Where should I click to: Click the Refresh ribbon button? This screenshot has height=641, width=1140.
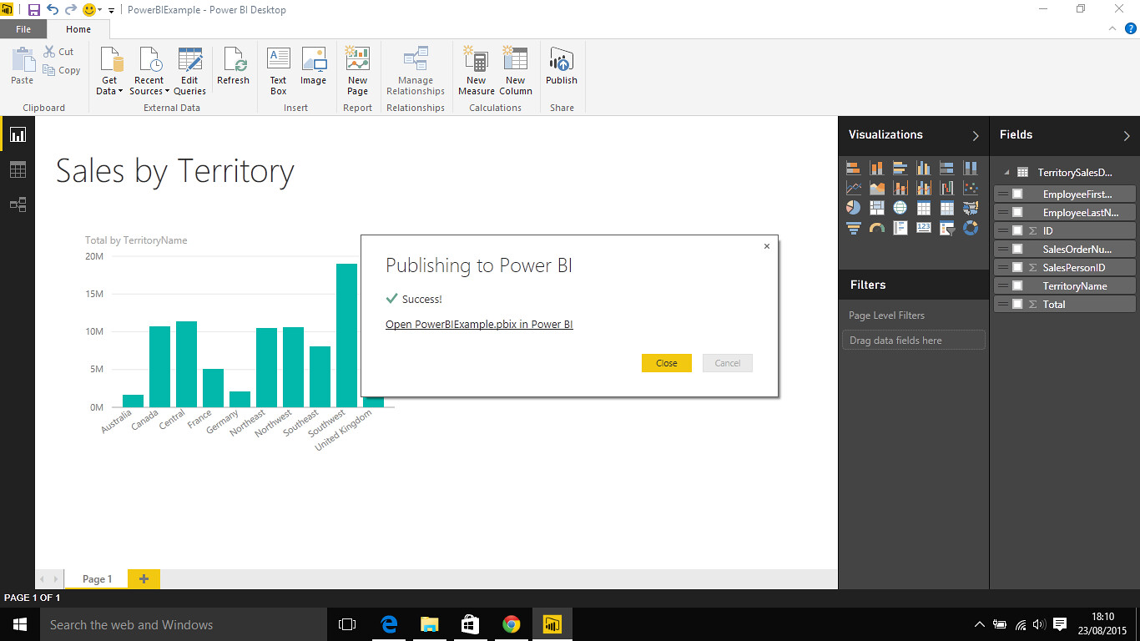(x=233, y=68)
